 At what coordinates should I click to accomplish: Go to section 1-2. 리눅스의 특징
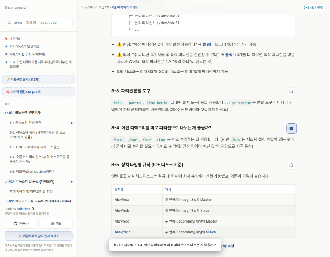click(x=37, y=135)
